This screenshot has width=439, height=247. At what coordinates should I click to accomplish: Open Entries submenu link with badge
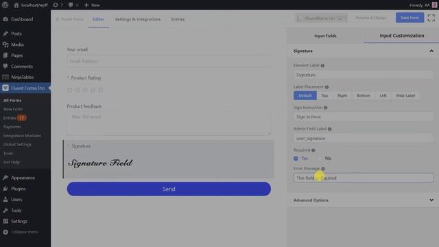click(x=15, y=118)
